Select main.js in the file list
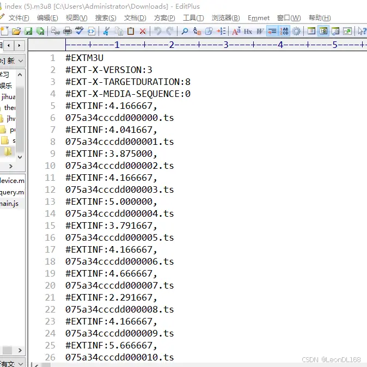The height and width of the screenshot is (367, 367). [x=9, y=204]
